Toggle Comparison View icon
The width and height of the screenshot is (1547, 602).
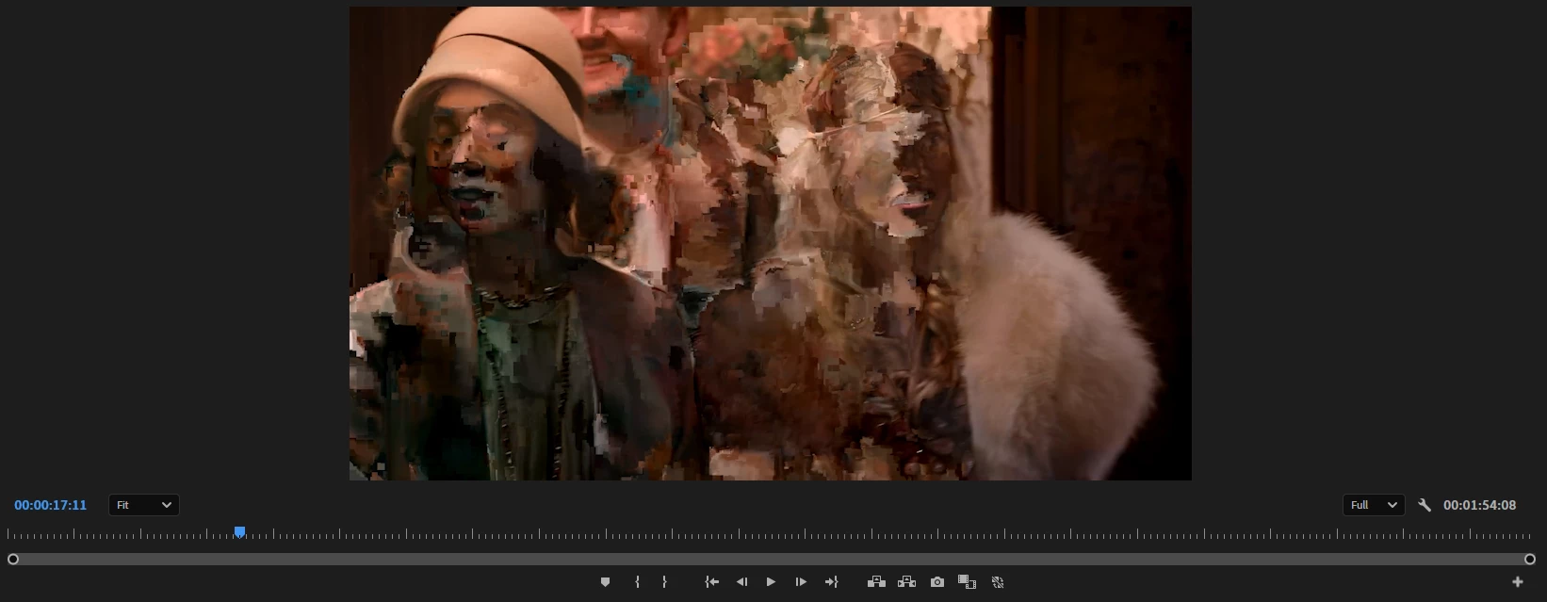click(967, 582)
